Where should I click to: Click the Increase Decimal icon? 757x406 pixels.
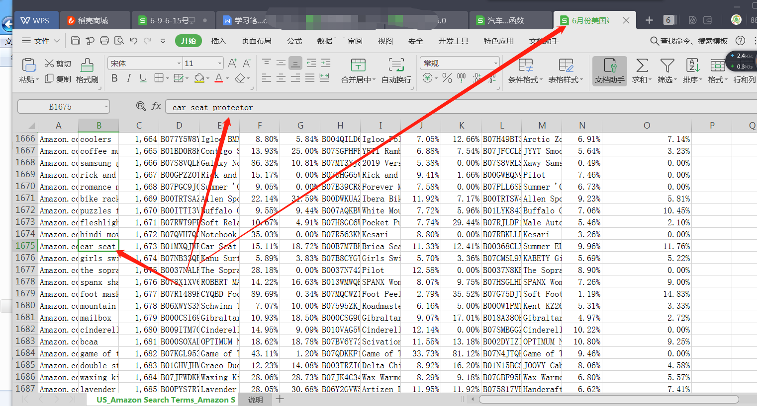click(477, 78)
